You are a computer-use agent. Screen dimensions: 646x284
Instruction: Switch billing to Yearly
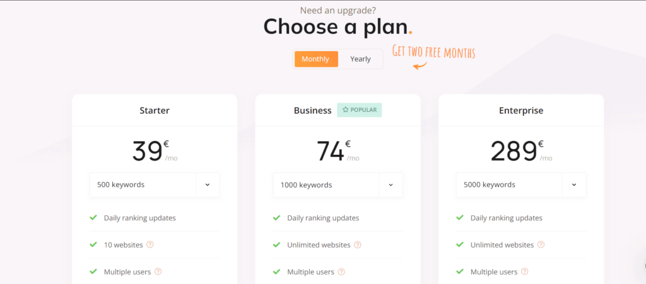360,59
